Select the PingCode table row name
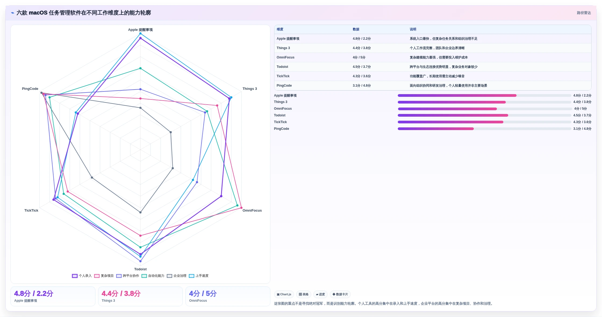 284,86
